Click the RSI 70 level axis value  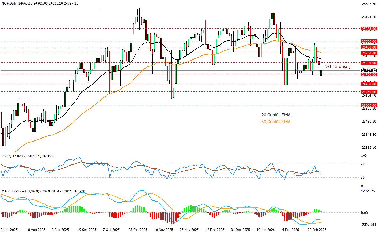click(362, 164)
